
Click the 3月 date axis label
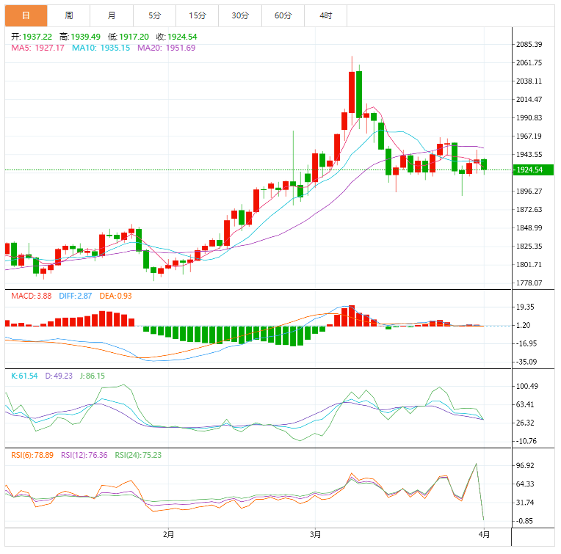(x=315, y=535)
